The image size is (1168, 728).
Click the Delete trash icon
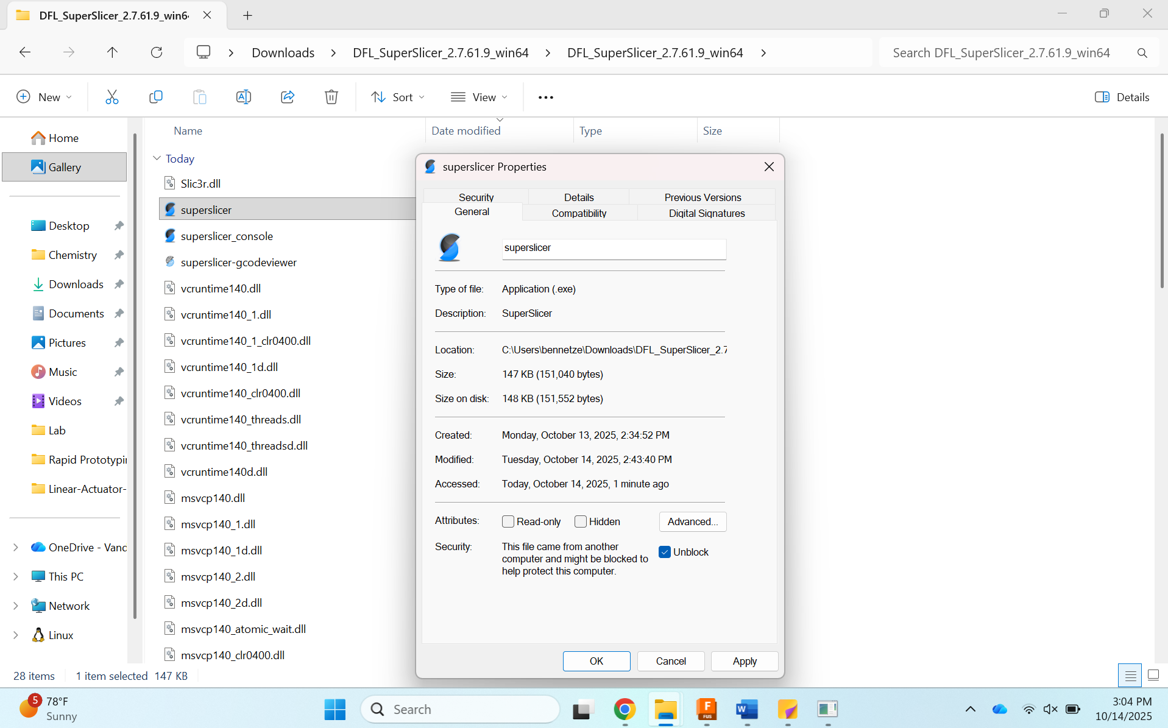(331, 97)
